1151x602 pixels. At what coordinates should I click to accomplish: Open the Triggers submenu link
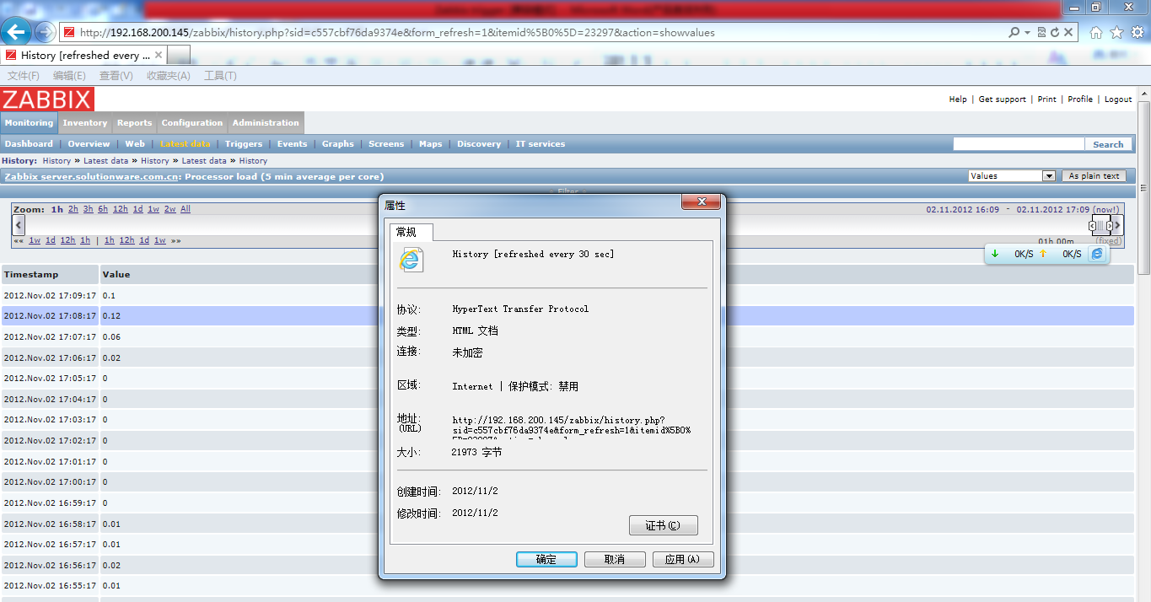pos(244,144)
